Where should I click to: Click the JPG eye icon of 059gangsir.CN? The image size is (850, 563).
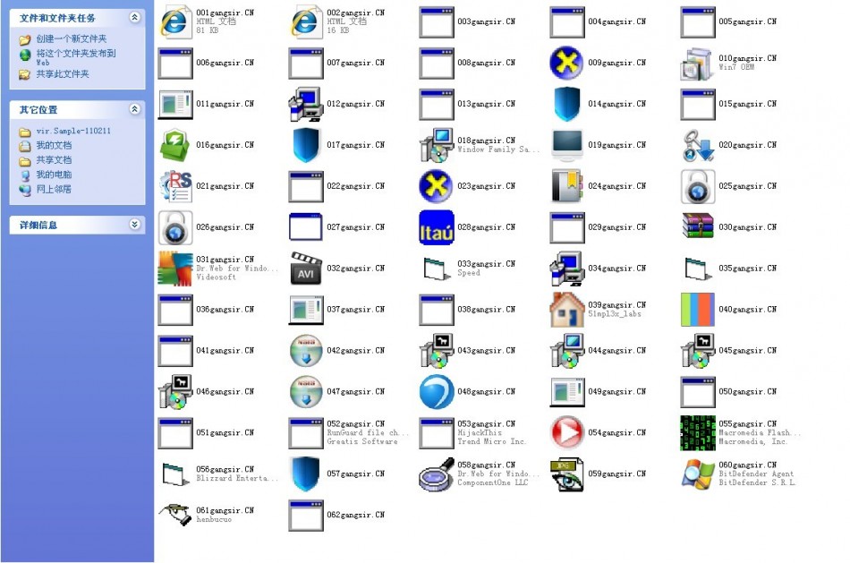coord(567,474)
